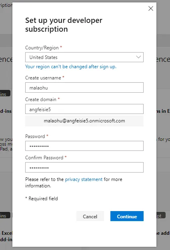
Task: Click the Required field footnote
Action: tap(42, 199)
